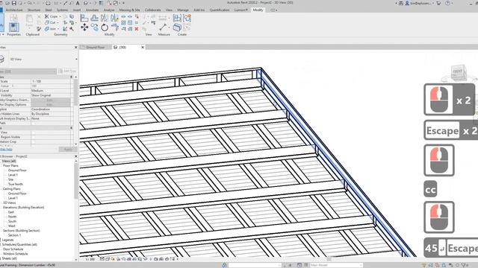Open the Structure ribbon tab
The height and width of the screenshot is (268, 478).
click(x=34, y=10)
